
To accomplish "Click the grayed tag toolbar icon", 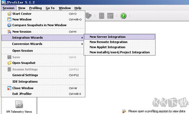I will pos(89,16).
